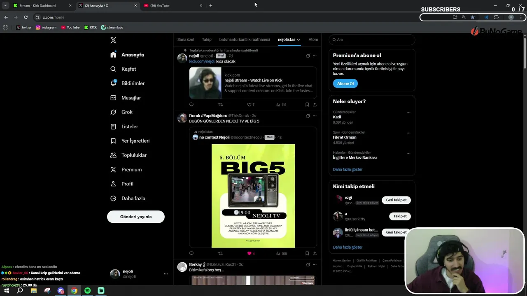This screenshot has width=527, height=296.
Task: Open options for Kedi trend
Action: 408,113
